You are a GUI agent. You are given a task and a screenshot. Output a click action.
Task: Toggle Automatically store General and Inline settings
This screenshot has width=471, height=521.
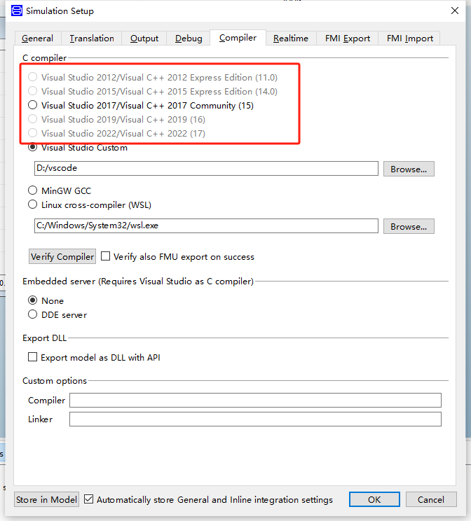pyautogui.click(x=88, y=499)
